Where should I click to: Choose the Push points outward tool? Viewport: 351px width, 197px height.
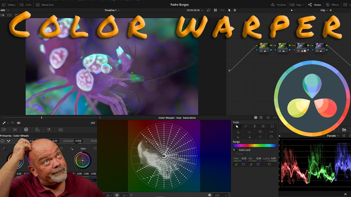tap(272, 126)
